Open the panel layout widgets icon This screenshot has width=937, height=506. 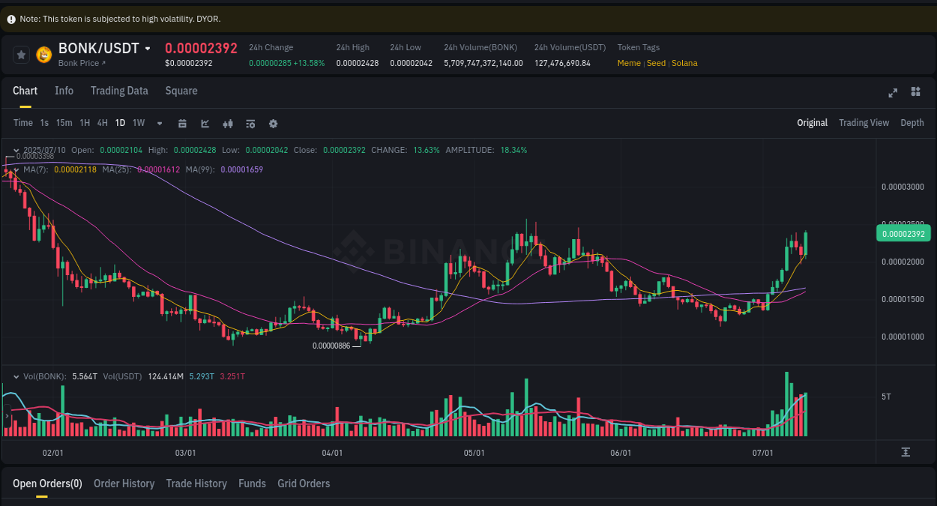pos(915,91)
